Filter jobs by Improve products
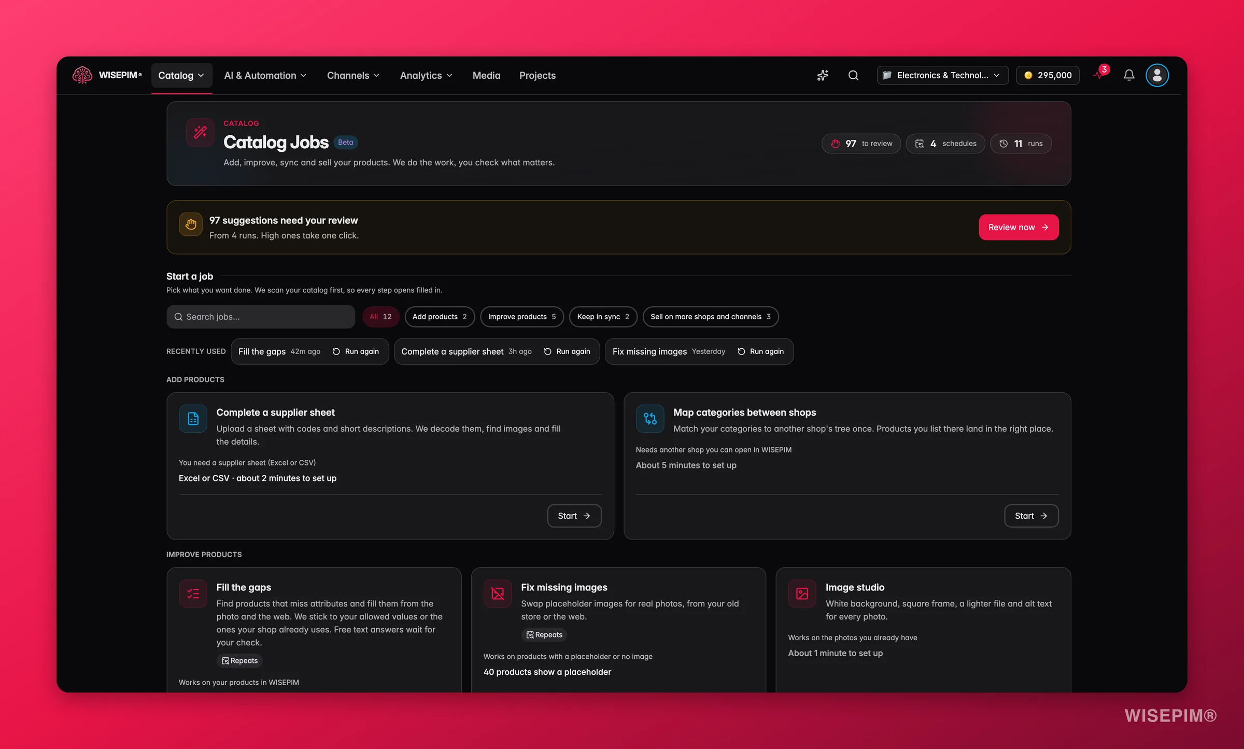 tap(522, 317)
